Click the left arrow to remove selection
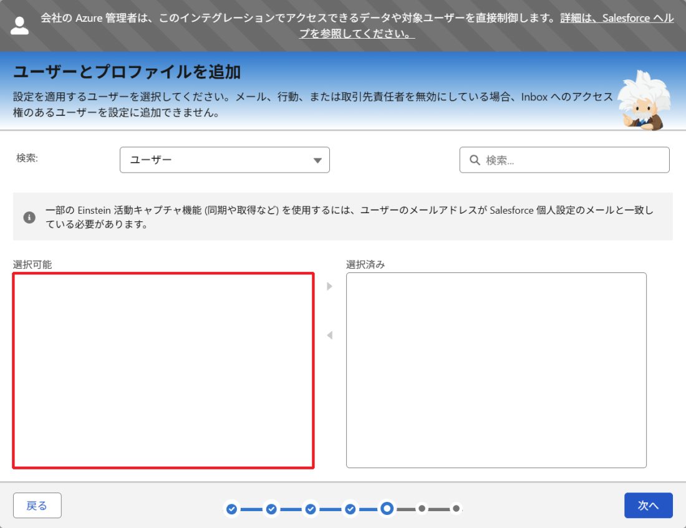The image size is (686, 528). click(329, 335)
